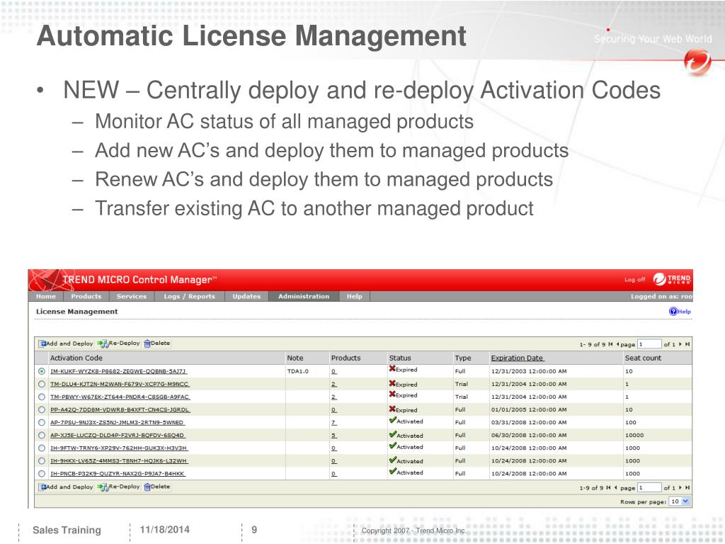Click the Activated checkmark for IH-9HKX code
Viewport: 725px width, 544px height.
click(392, 460)
